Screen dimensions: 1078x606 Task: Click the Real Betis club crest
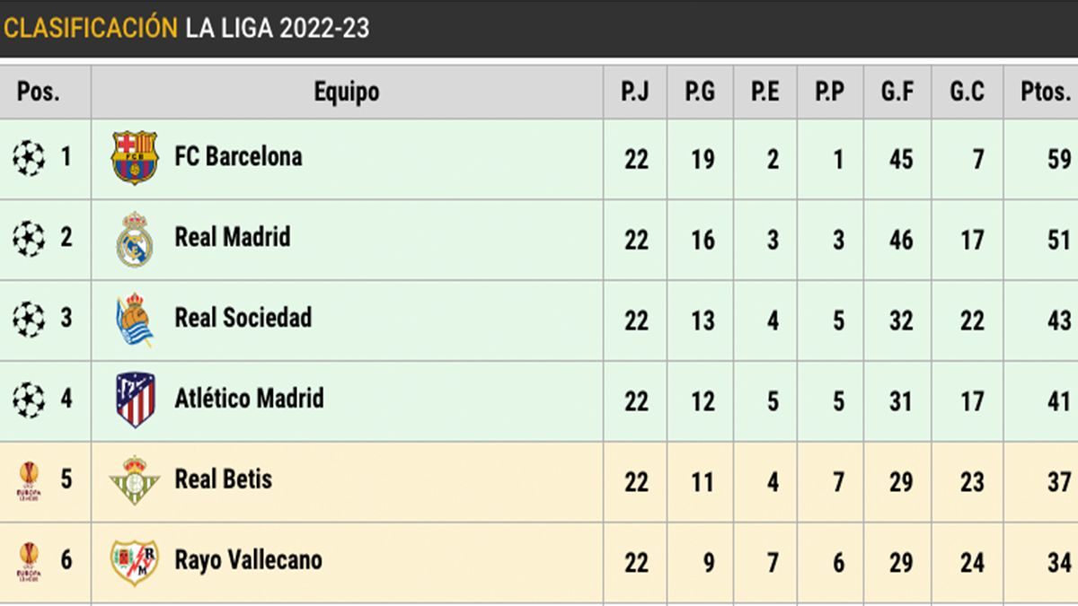[135, 480]
